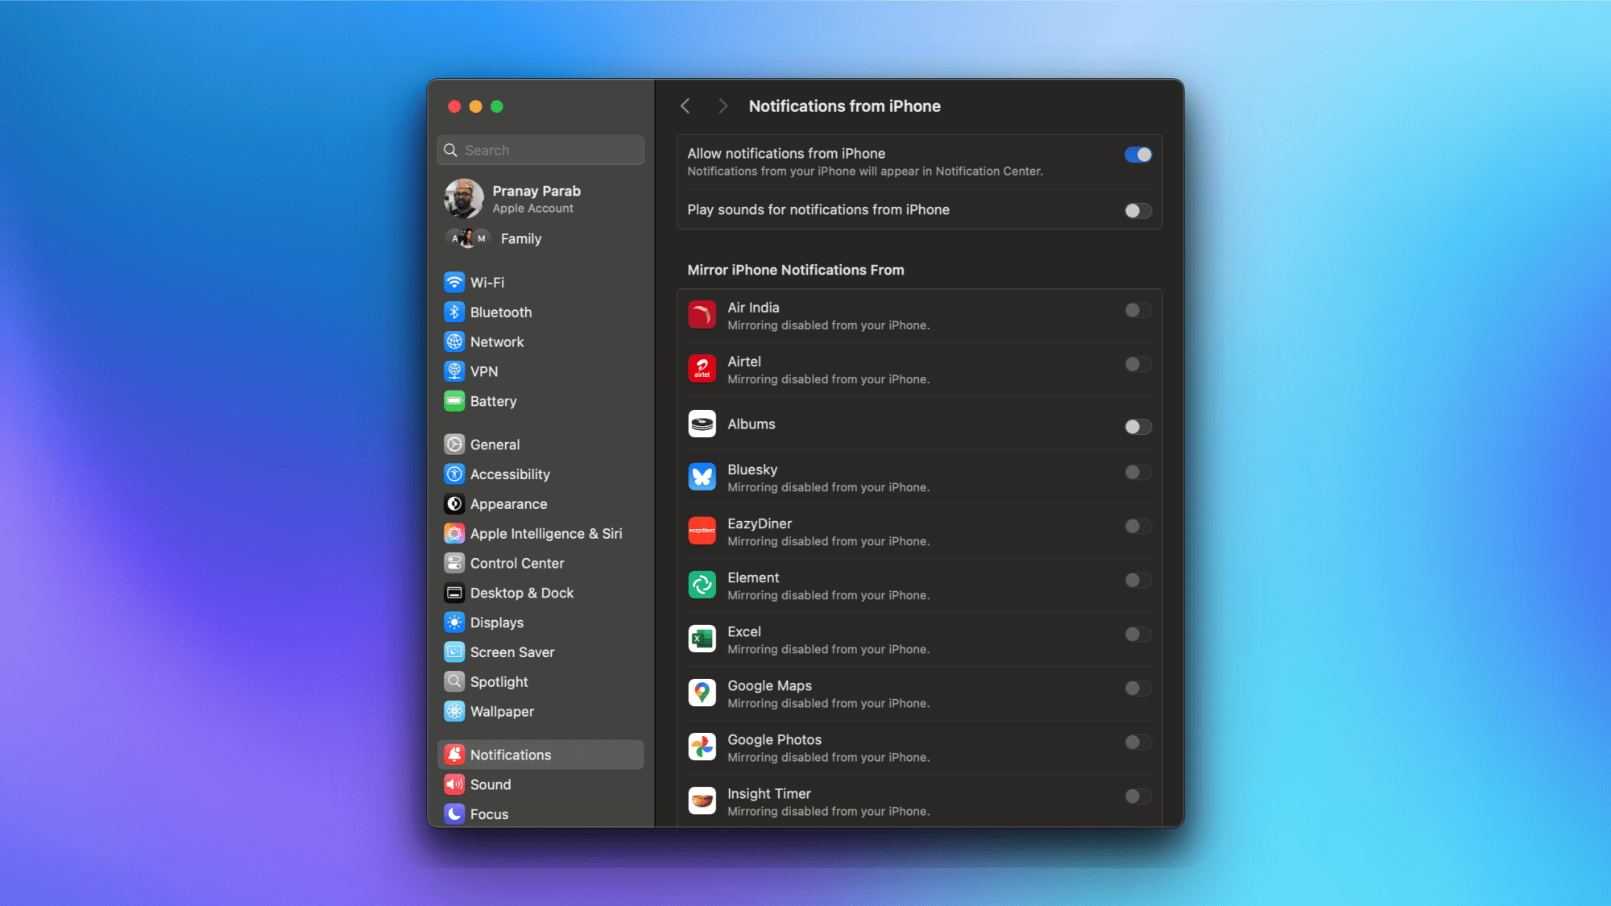Click the Focus moon icon
1611x906 pixels.
point(454,814)
